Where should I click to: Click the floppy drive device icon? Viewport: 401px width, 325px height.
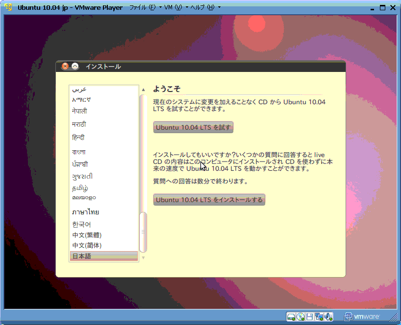(310, 317)
